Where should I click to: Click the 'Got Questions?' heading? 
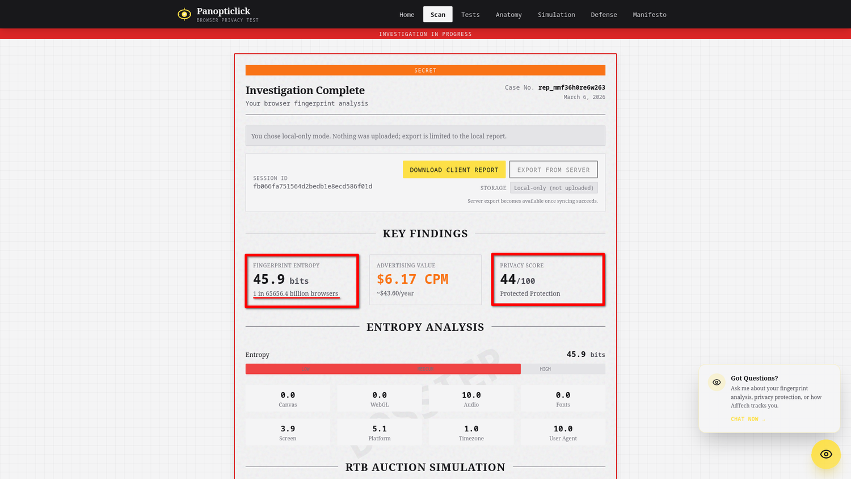(x=755, y=378)
